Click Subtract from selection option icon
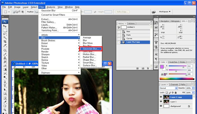Viewport: 197px width, 114px height. click(x=20, y=12)
